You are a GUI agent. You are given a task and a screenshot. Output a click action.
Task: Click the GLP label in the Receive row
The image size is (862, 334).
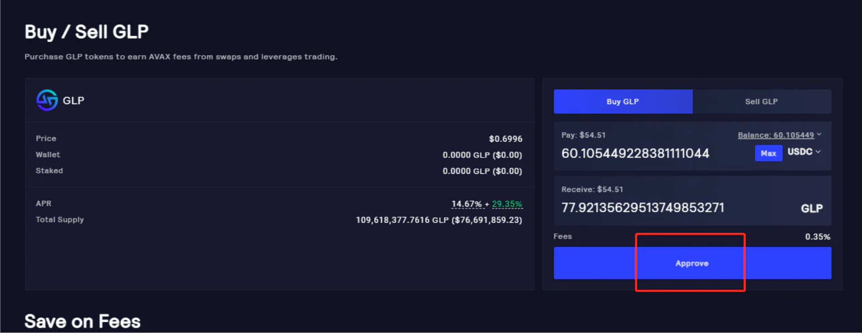[811, 208]
